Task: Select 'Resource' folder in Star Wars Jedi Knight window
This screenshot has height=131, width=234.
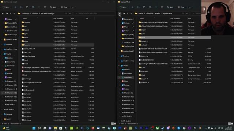Action: pyautogui.click(x=58, y=45)
